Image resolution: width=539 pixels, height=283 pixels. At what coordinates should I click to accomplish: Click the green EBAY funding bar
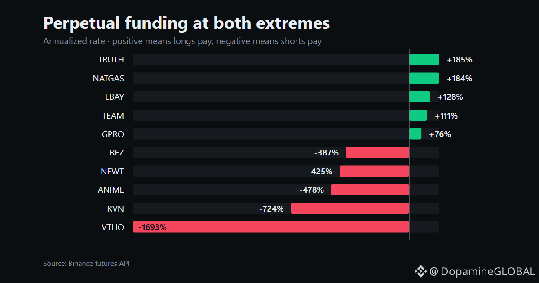tap(420, 97)
